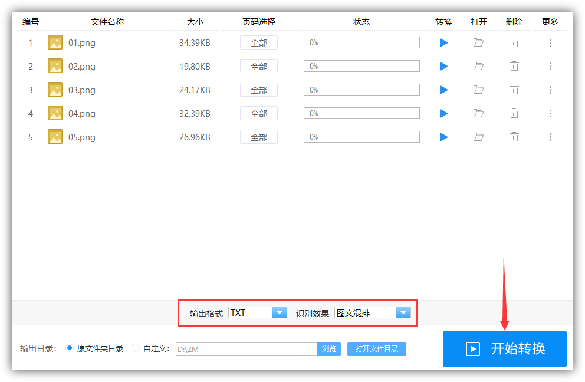Open the three-dot menu for 05.png
Image resolution: width=585 pixels, height=382 pixels.
550,137
